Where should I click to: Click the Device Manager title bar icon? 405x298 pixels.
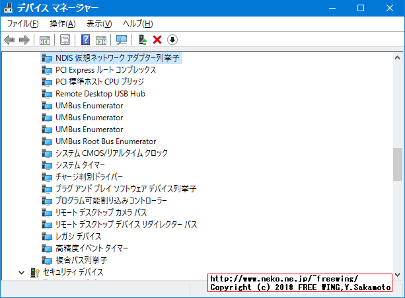[9, 8]
